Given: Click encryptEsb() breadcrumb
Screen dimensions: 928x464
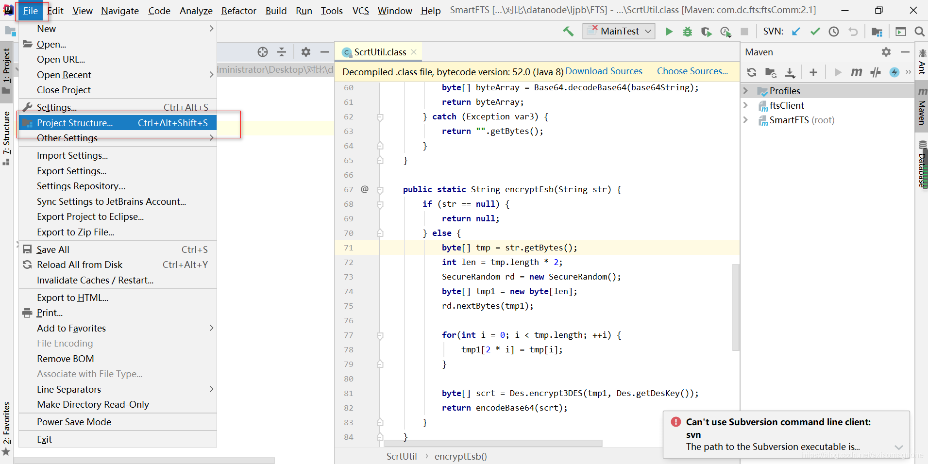Looking at the screenshot, I should (460, 456).
